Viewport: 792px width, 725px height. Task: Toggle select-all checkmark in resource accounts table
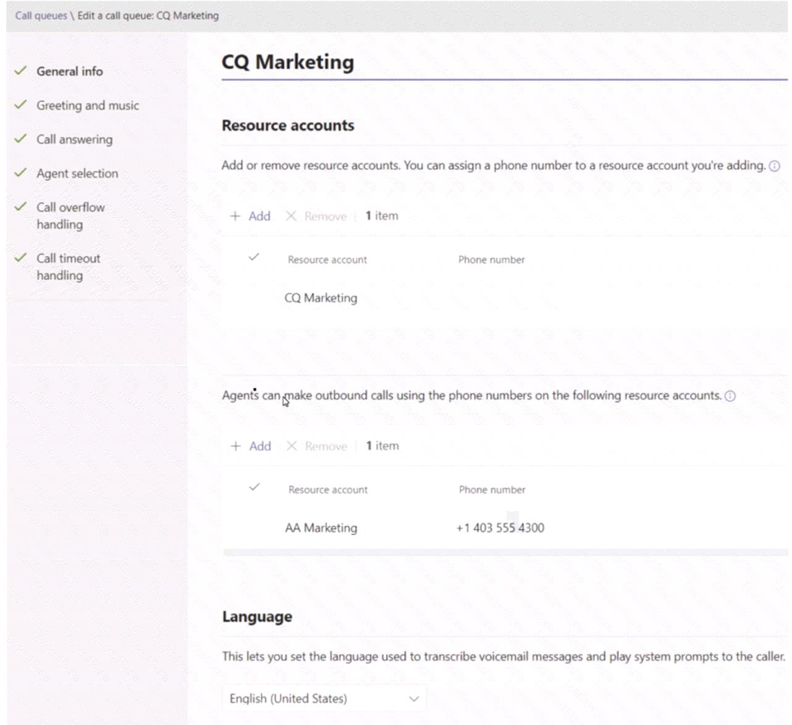[x=254, y=258]
